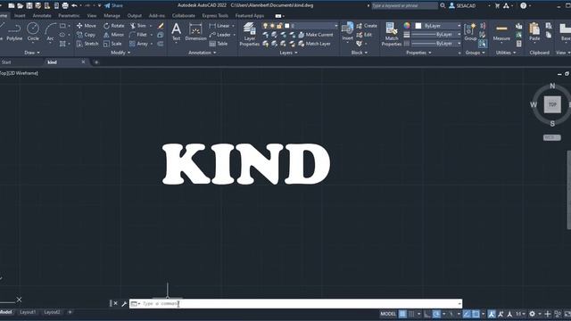Click the keyword search field

404,5
